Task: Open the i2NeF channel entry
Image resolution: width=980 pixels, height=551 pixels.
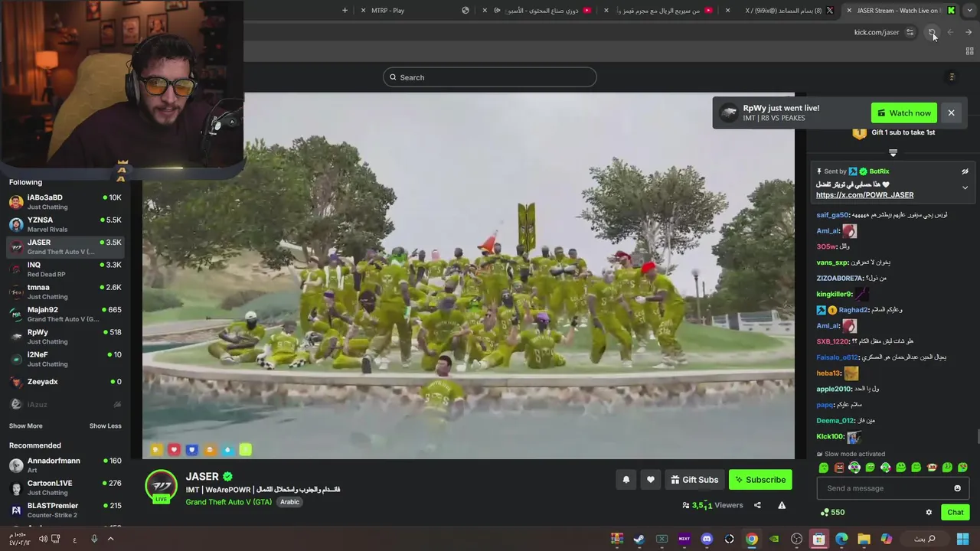Action: click(65, 359)
